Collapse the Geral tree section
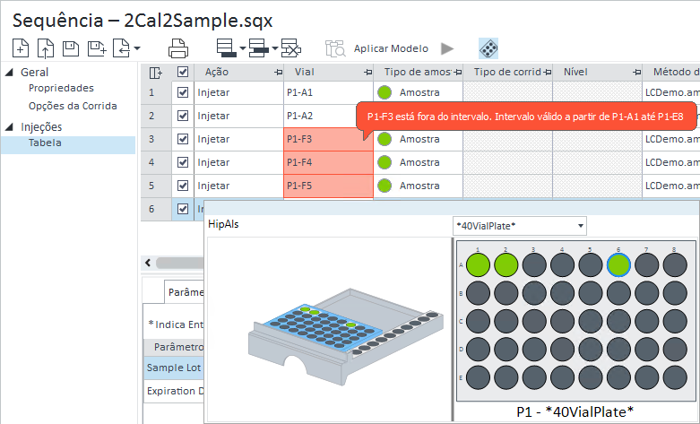Image resolution: width=700 pixels, height=424 pixels. [x=10, y=72]
